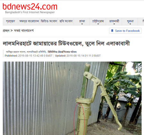Expand the চট্টগ্রাম dropdown arrow
The width and height of the screenshot is (144, 135).
(98, 24)
